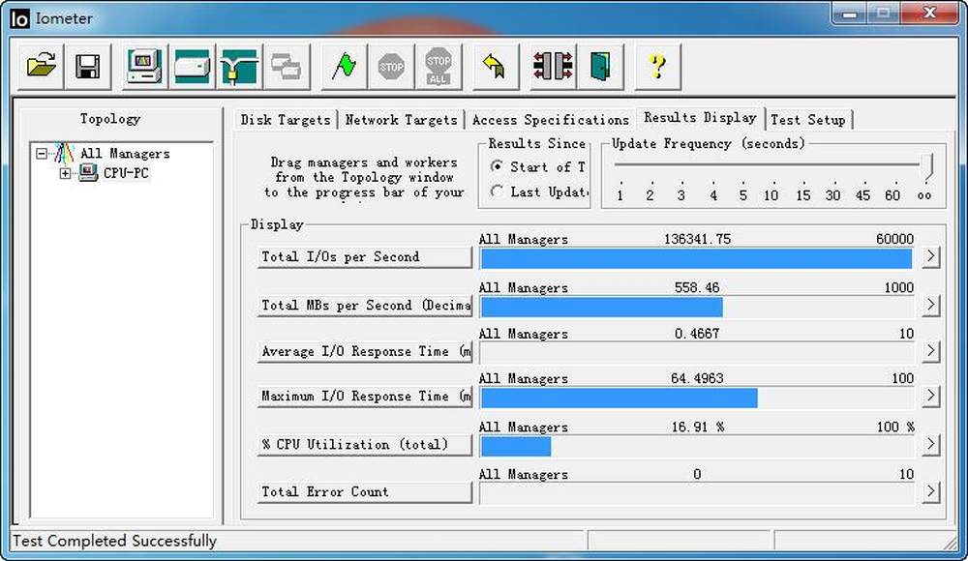Viewport: 968px width, 561px height.
Task: Click the 0.4667 response time value
Action: (697, 334)
